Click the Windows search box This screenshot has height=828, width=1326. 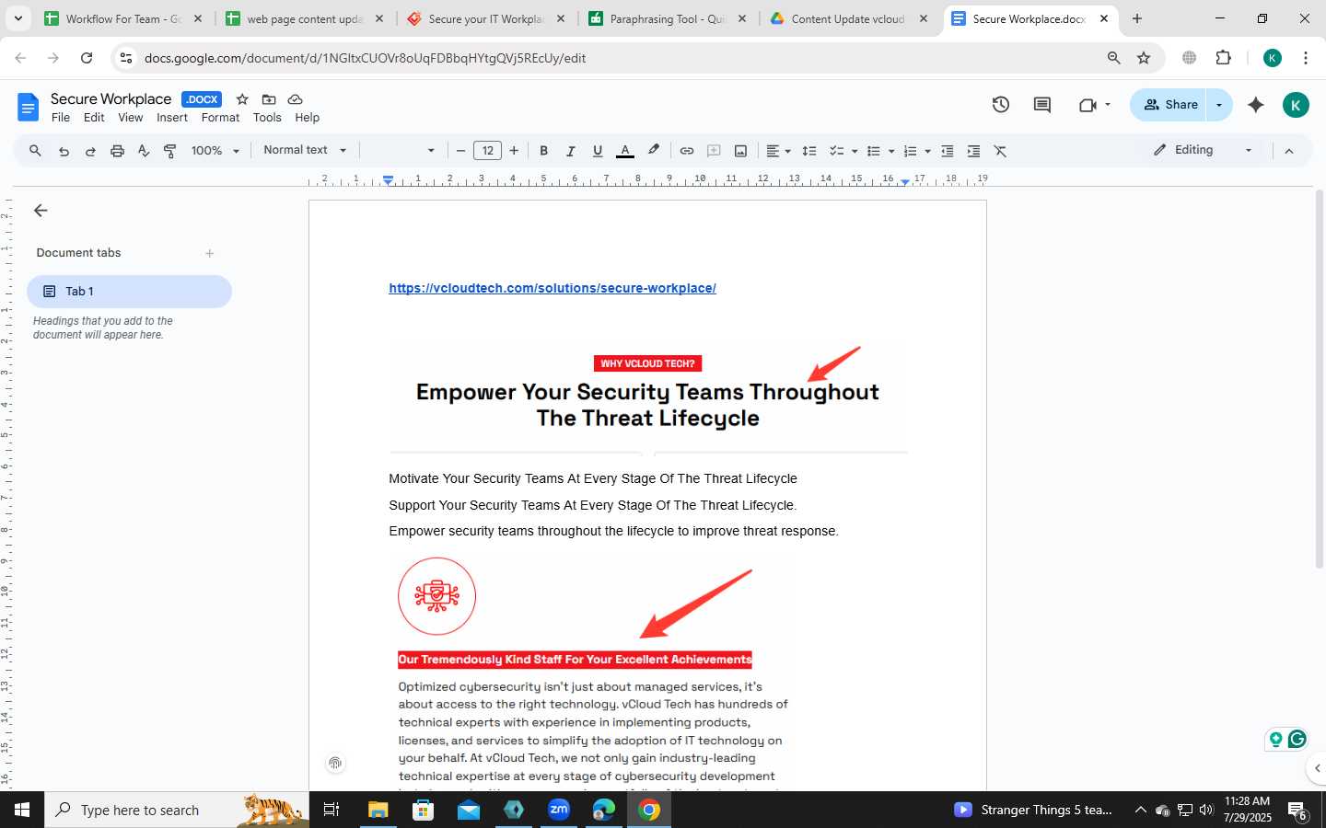(175, 810)
